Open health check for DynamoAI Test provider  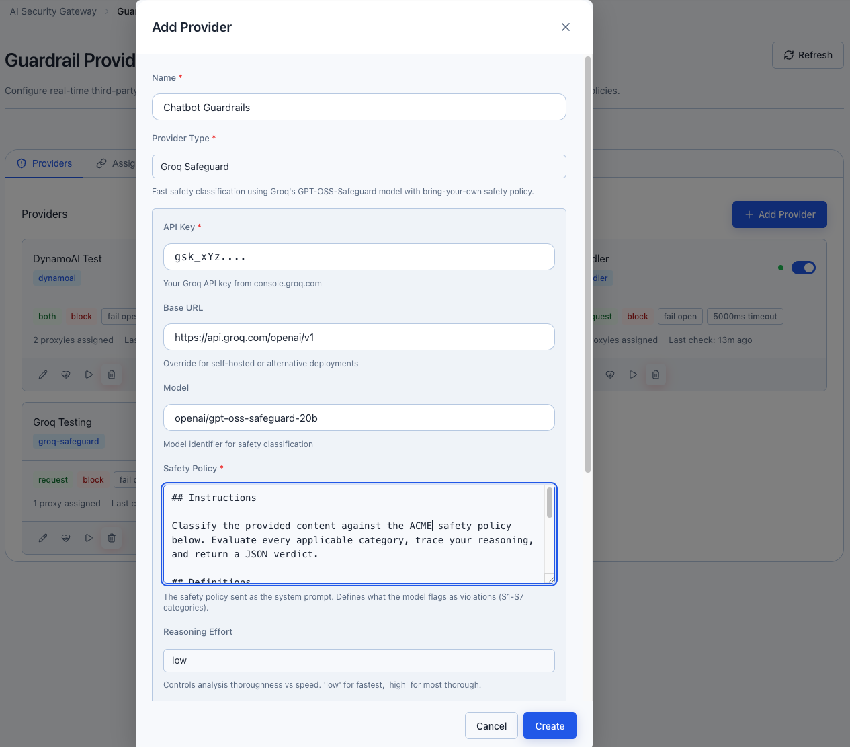point(66,375)
